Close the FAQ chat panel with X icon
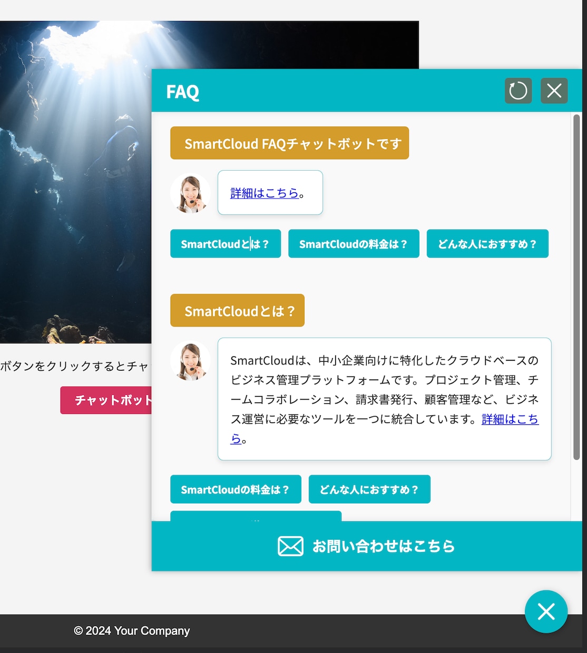This screenshot has height=653, width=587. pyautogui.click(x=554, y=91)
